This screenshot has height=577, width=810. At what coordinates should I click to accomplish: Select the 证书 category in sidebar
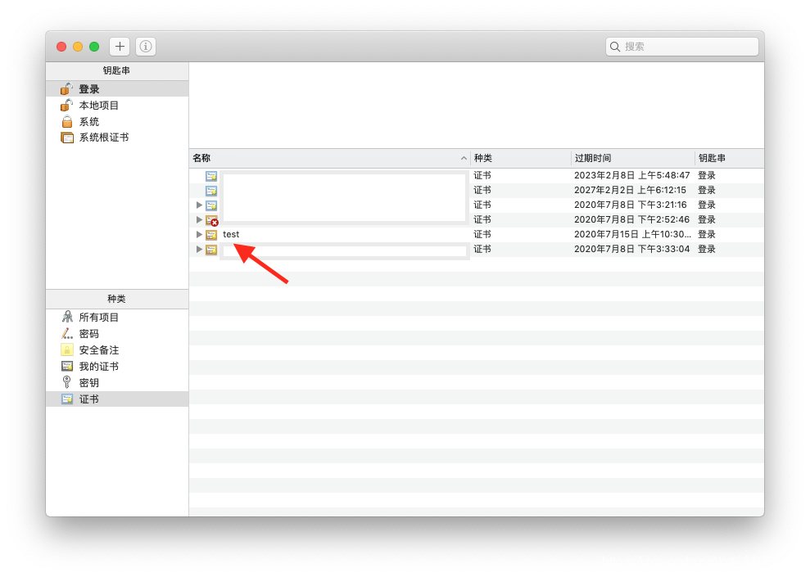point(117,399)
